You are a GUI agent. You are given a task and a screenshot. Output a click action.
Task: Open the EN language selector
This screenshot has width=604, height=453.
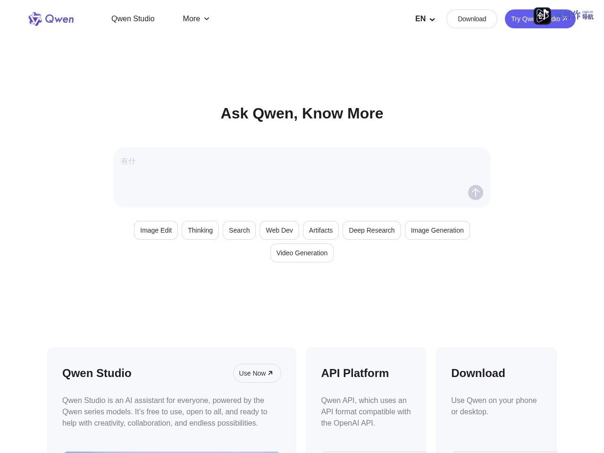click(425, 19)
